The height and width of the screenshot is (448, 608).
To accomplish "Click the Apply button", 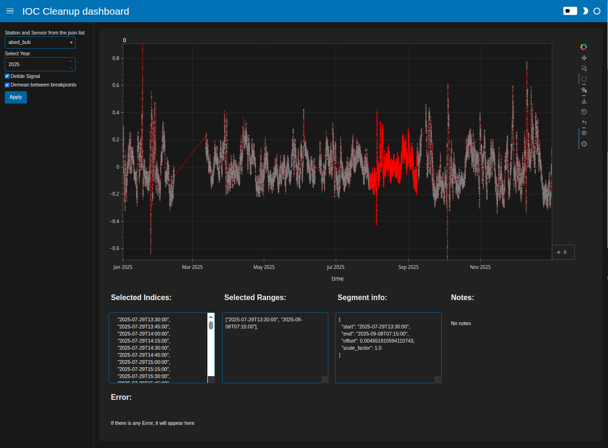I will (x=16, y=97).
